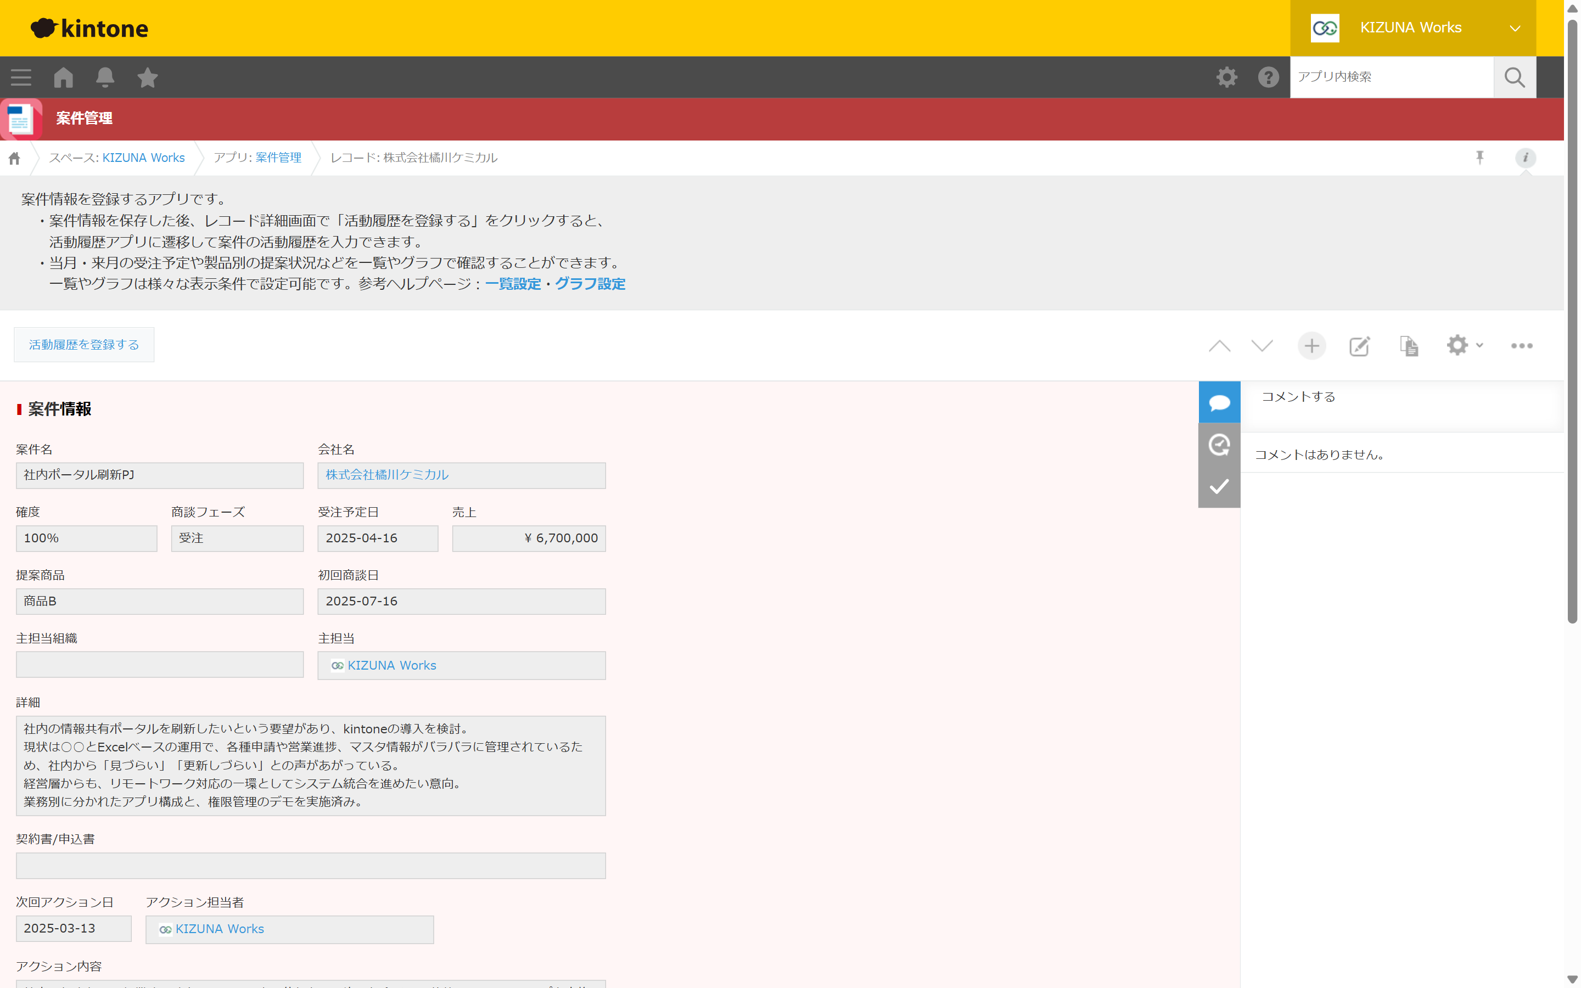Add a new record with plus icon

click(1311, 346)
